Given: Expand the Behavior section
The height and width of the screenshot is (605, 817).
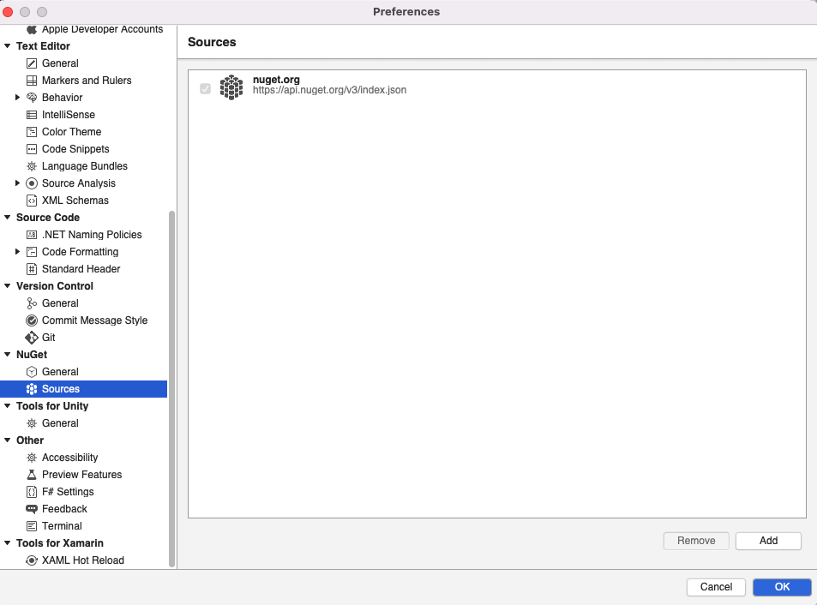Looking at the screenshot, I should pyautogui.click(x=18, y=97).
